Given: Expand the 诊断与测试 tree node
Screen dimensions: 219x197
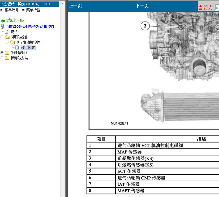Looking at the screenshot, I should point(2,53).
